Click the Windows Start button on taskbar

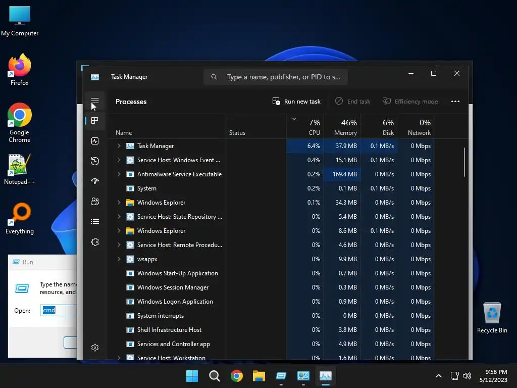tap(192, 376)
